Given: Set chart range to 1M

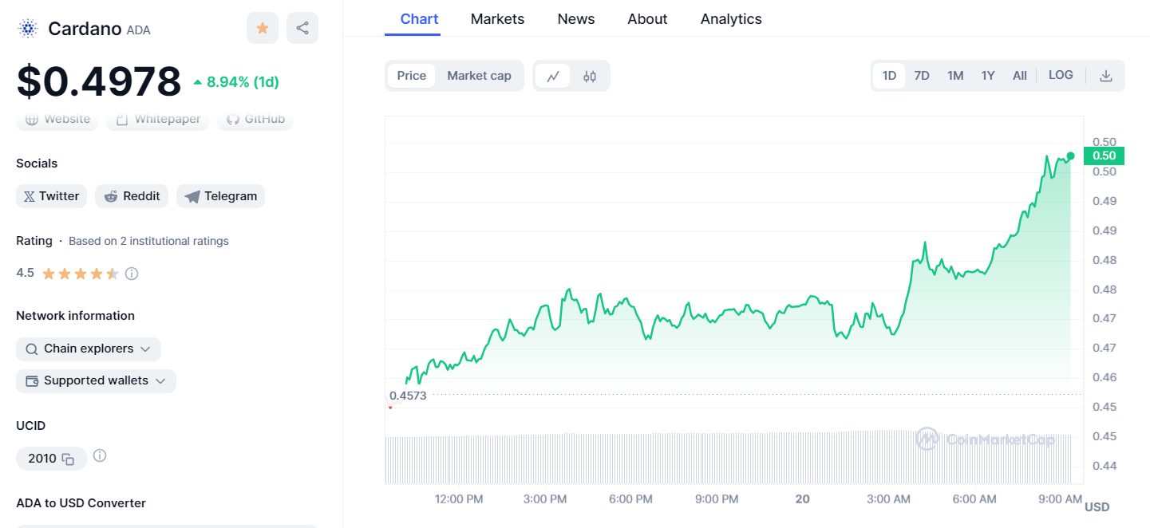Looking at the screenshot, I should 955,76.
